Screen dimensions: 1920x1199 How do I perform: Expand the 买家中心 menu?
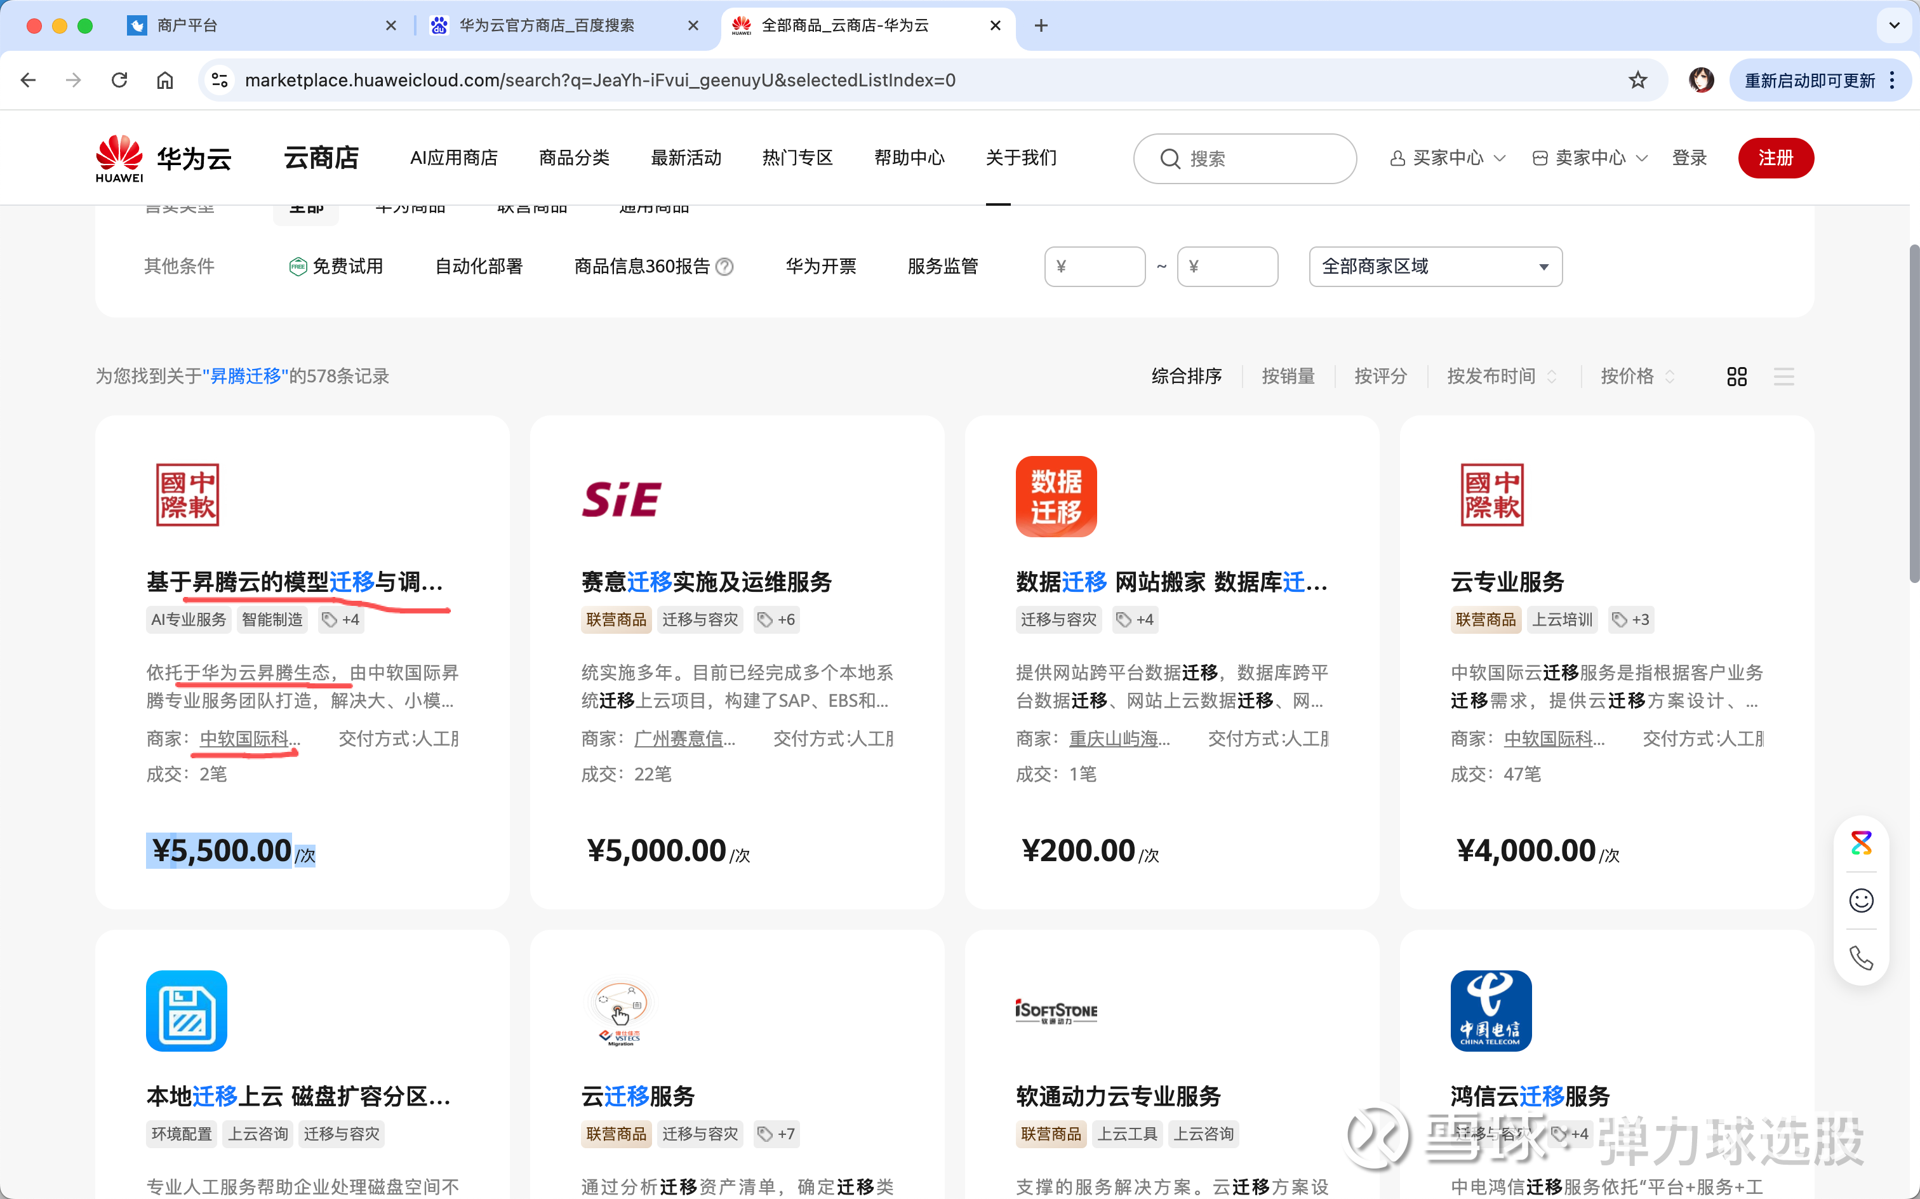pos(1448,157)
